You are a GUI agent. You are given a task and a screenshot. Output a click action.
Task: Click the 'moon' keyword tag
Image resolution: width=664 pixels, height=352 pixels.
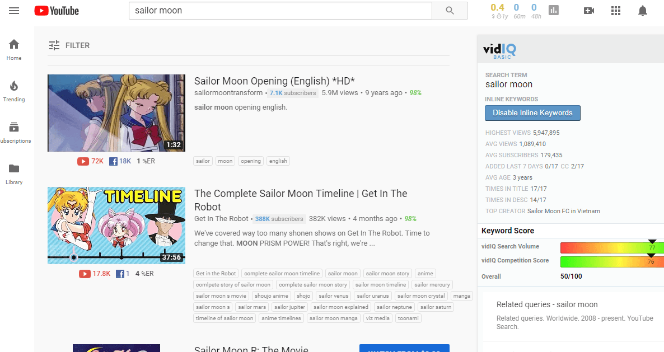pyautogui.click(x=225, y=161)
